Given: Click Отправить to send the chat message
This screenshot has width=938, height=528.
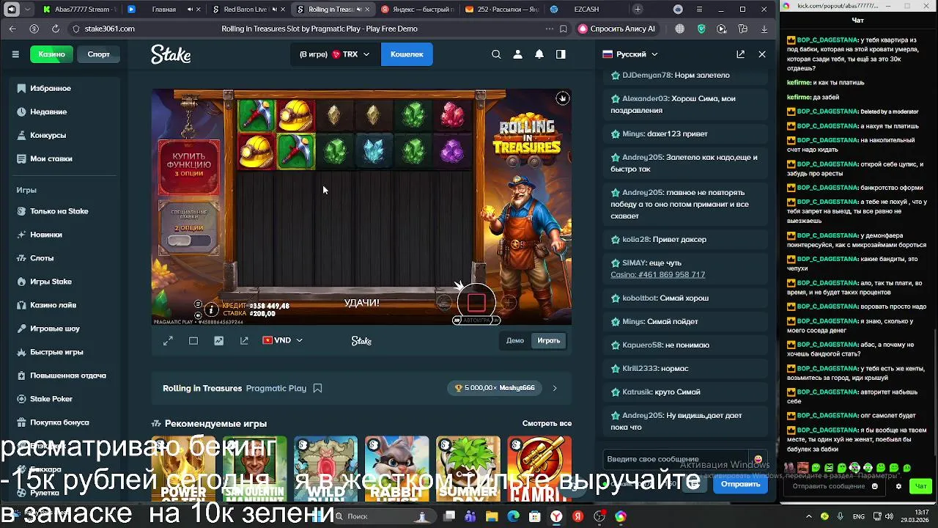Looking at the screenshot, I should point(740,484).
